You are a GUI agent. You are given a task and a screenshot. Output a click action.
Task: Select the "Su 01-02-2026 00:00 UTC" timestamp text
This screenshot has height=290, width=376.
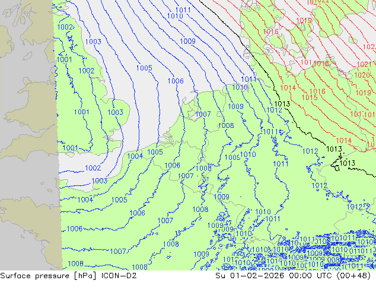tap(273, 276)
